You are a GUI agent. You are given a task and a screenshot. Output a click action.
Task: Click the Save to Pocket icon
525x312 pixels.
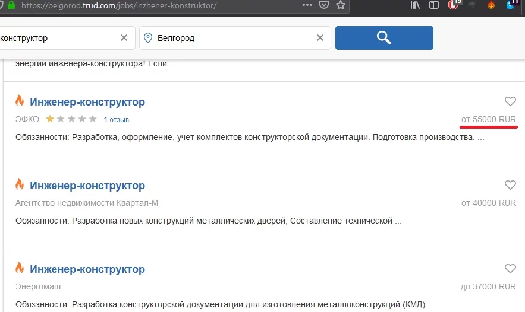[324, 5]
